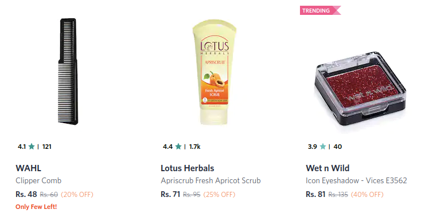Click Icon Eyeshadow - Vices E3562 title
425x217 pixels.
pyautogui.click(x=356, y=181)
